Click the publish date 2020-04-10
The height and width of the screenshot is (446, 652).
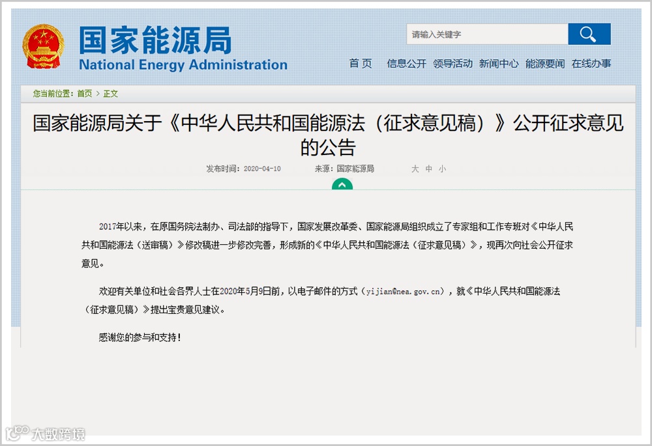click(x=262, y=169)
